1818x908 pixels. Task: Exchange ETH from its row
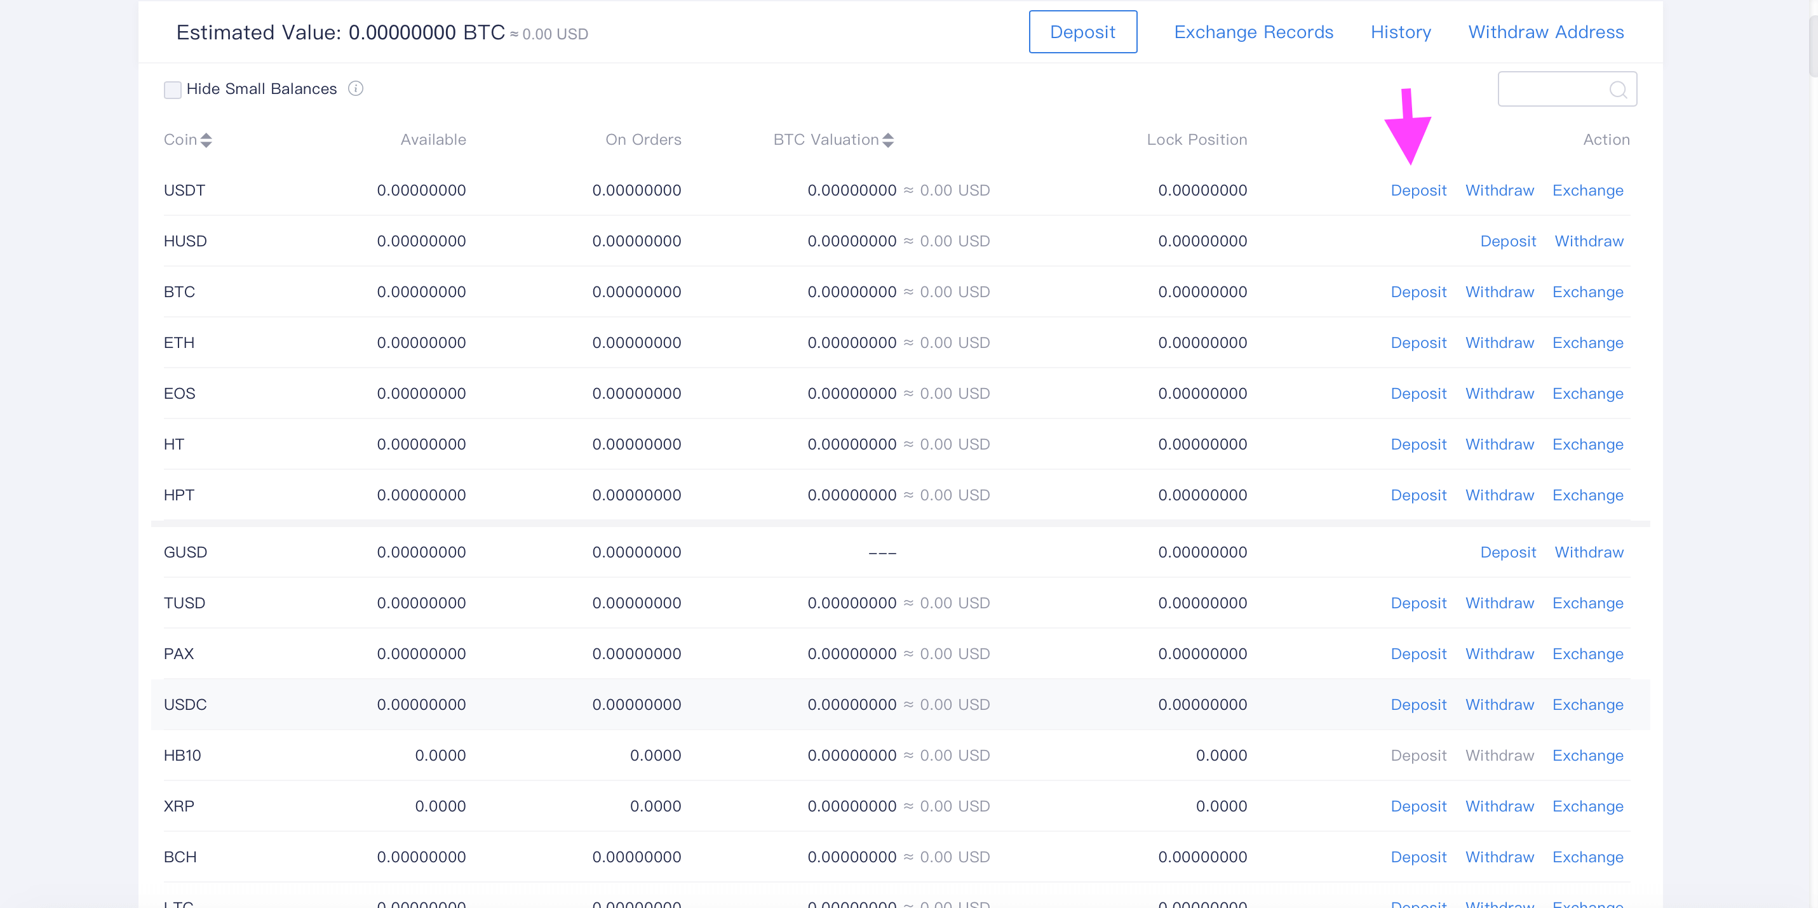(x=1587, y=343)
